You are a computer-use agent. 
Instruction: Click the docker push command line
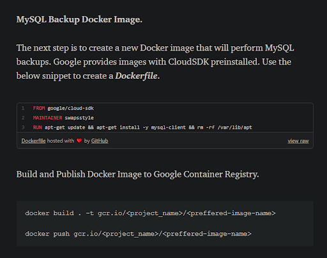[138, 234]
